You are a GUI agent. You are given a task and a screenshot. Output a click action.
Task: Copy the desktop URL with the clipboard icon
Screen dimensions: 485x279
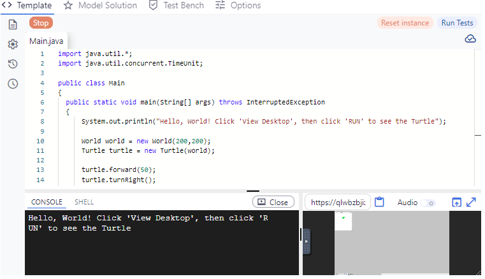pyautogui.click(x=380, y=202)
